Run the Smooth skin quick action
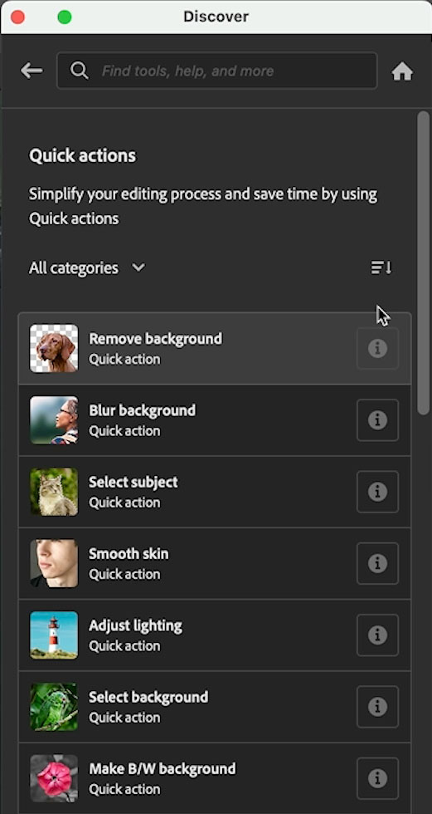 [x=215, y=563]
